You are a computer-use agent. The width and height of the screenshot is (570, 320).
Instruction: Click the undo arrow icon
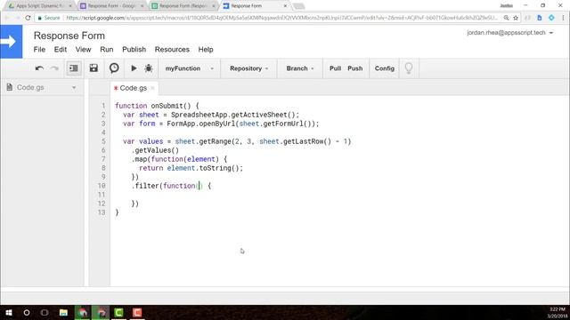pos(39,68)
